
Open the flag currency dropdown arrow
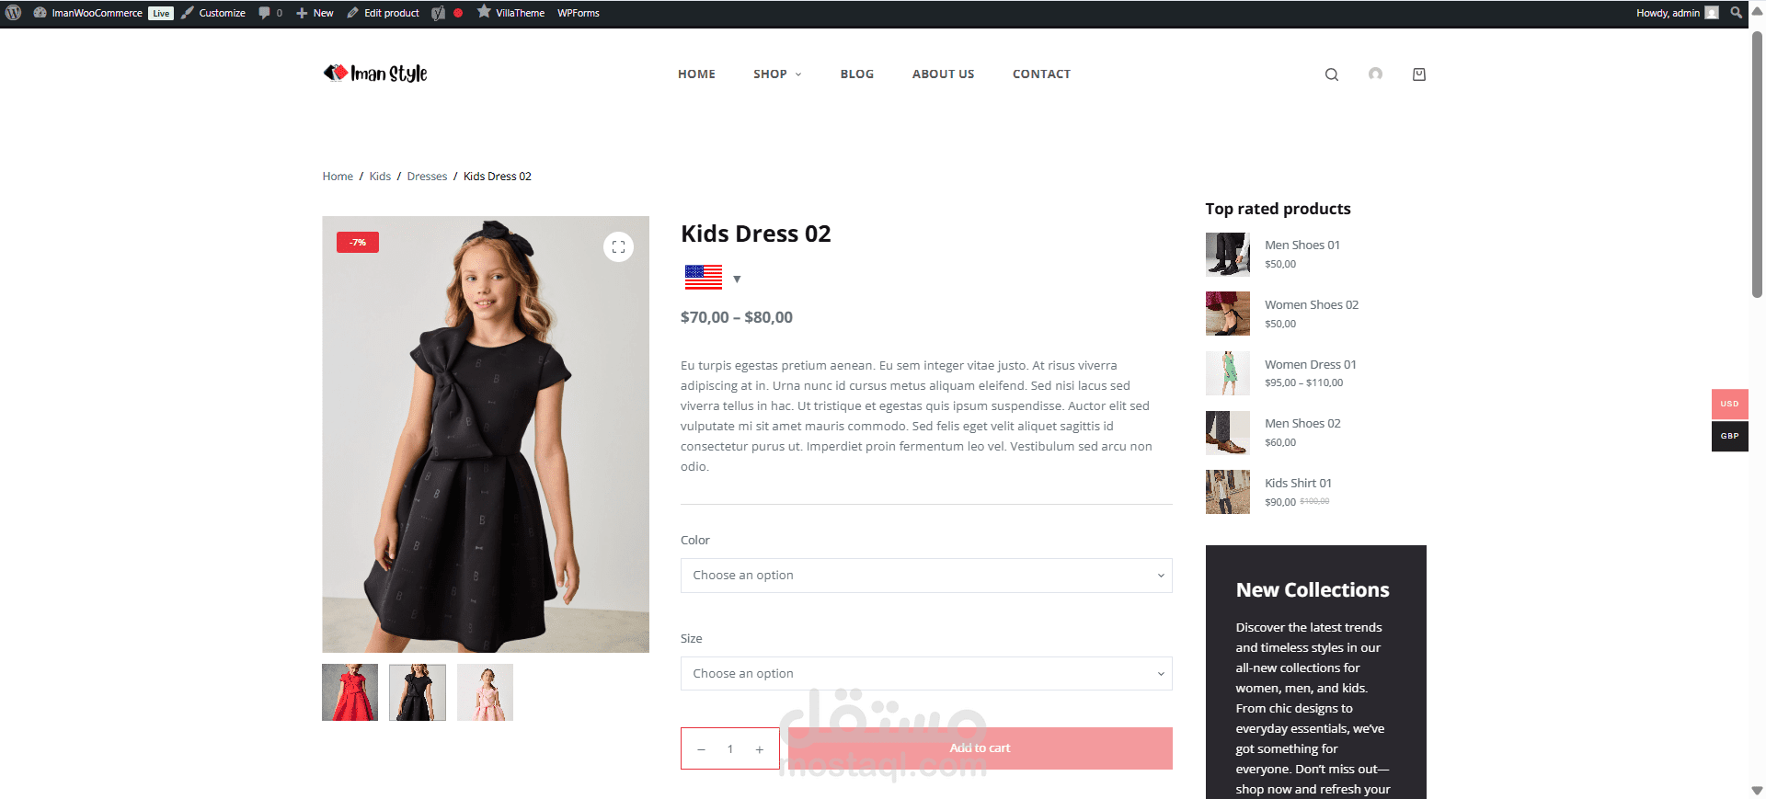pos(737,279)
